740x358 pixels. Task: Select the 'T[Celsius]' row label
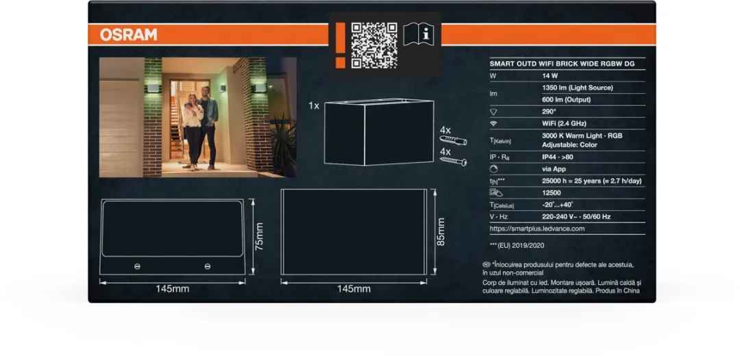click(502, 205)
